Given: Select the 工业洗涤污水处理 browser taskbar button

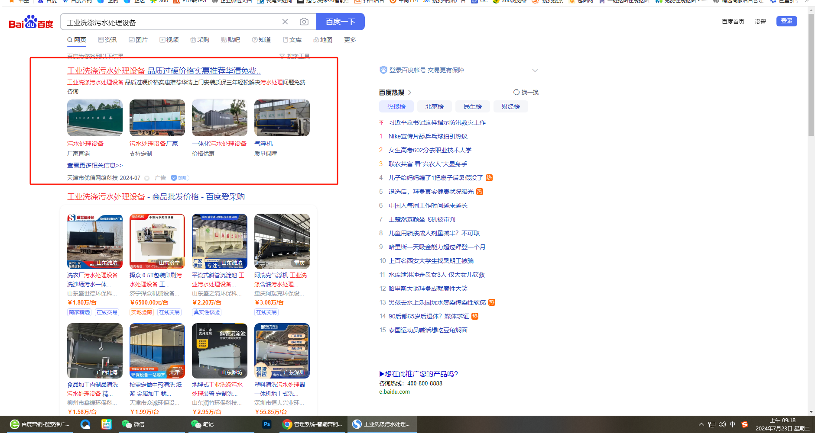Looking at the screenshot, I should 381,424.
